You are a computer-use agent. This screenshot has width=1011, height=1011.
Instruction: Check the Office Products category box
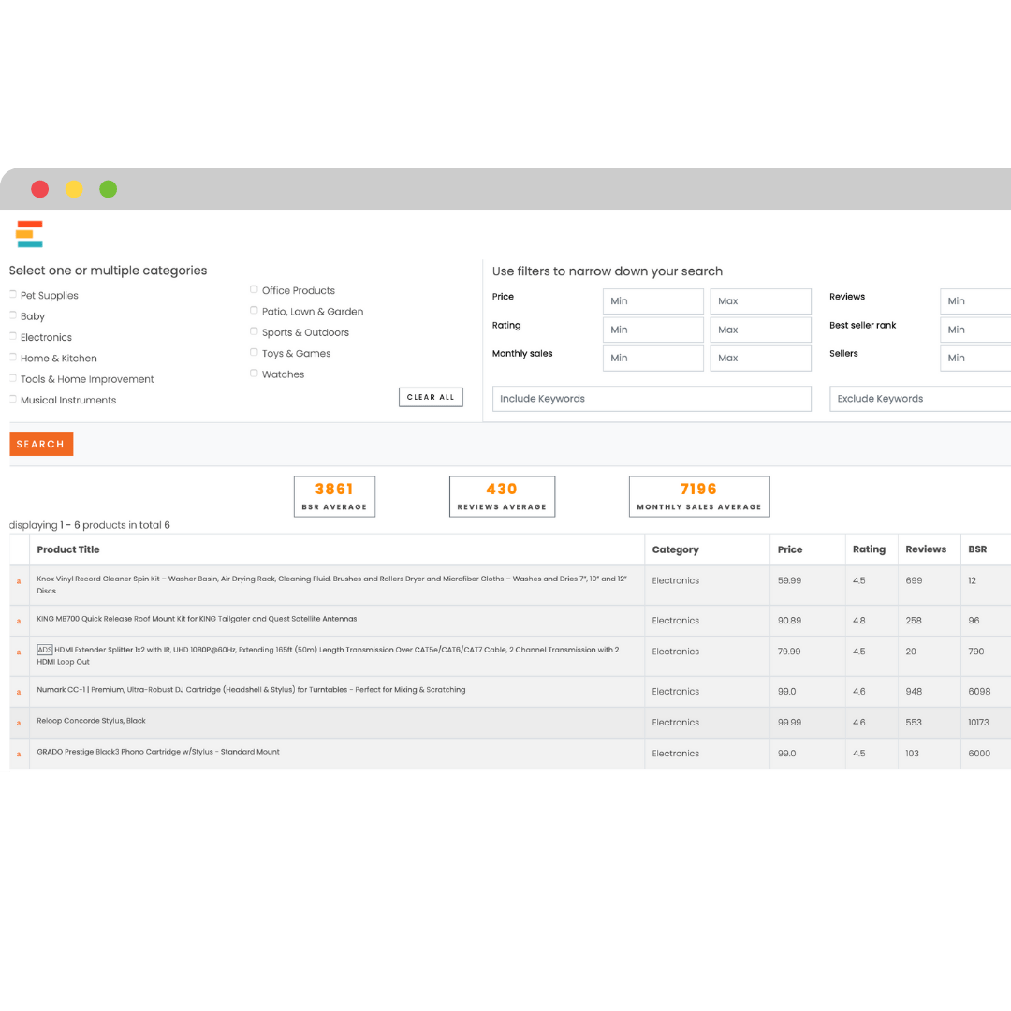coord(254,289)
